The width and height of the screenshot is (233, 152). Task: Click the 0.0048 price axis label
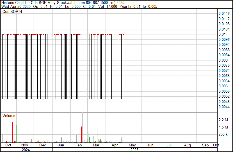pyautogui.click(x=224, y=102)
